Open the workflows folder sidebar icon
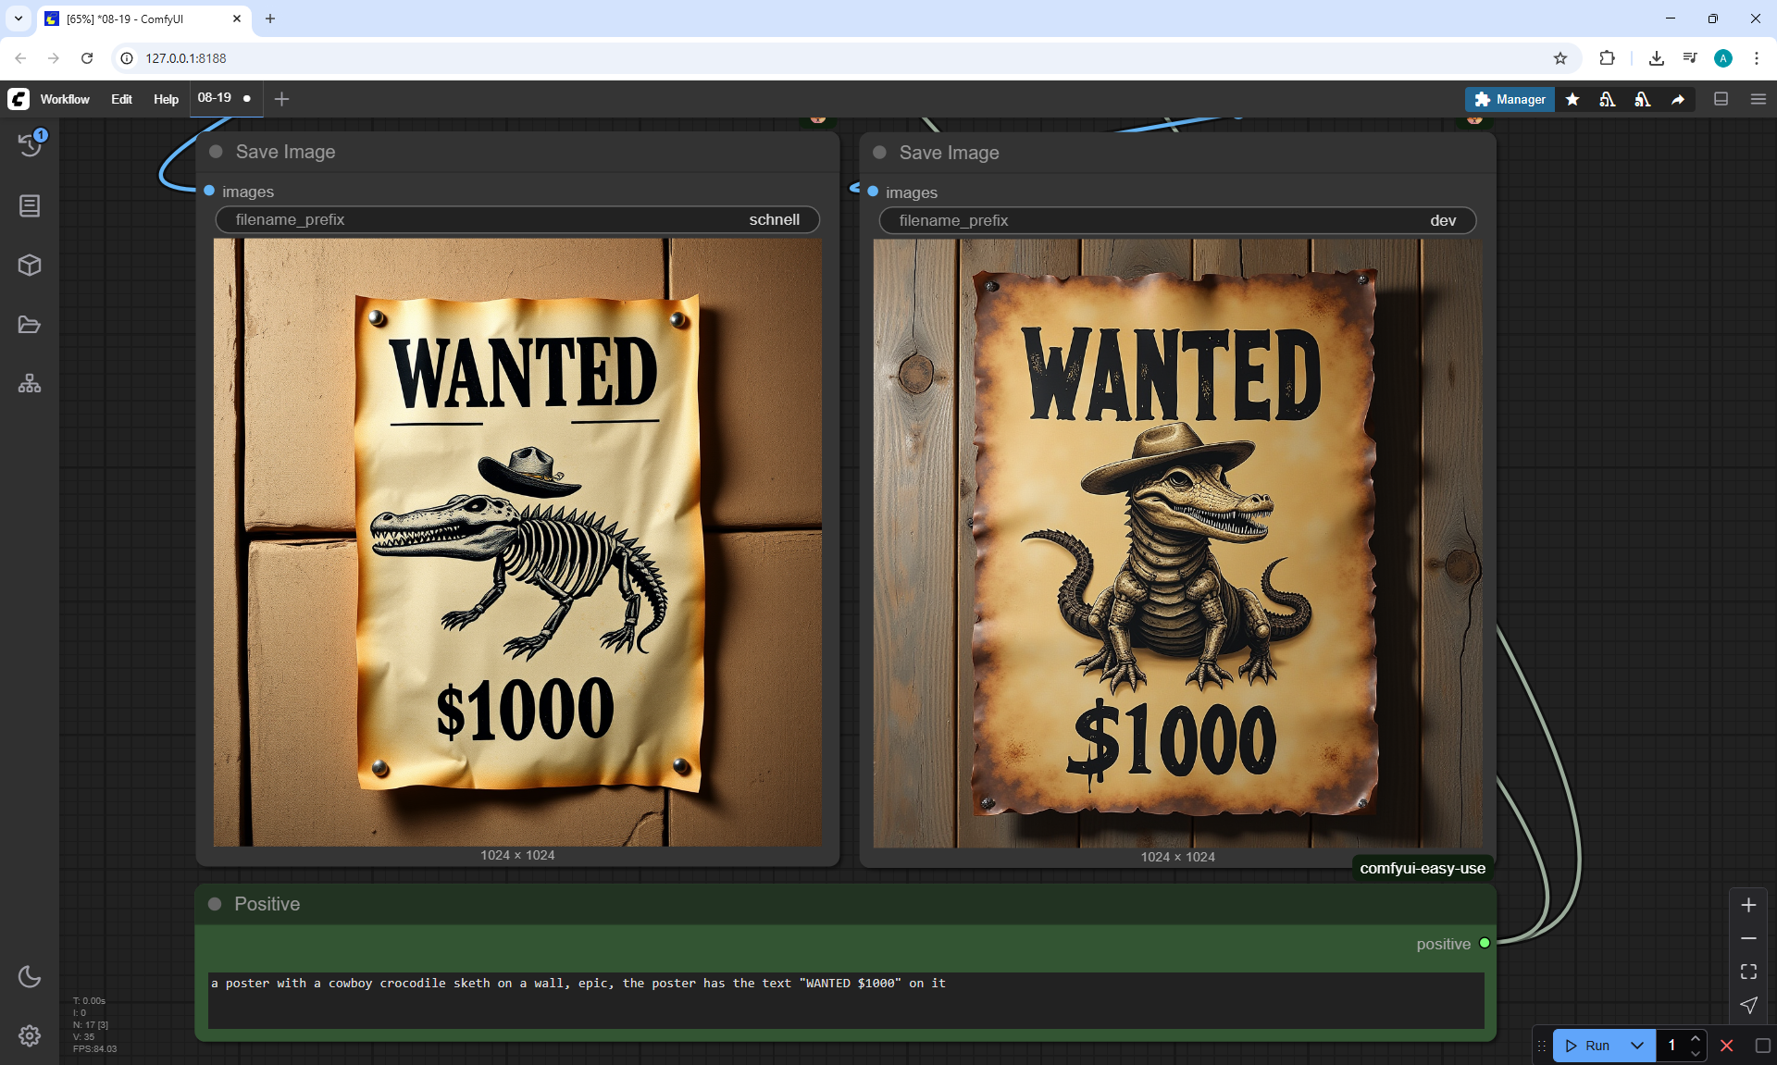The width and height of the screenshot is (1777, 1065). [x=30, y=325]
